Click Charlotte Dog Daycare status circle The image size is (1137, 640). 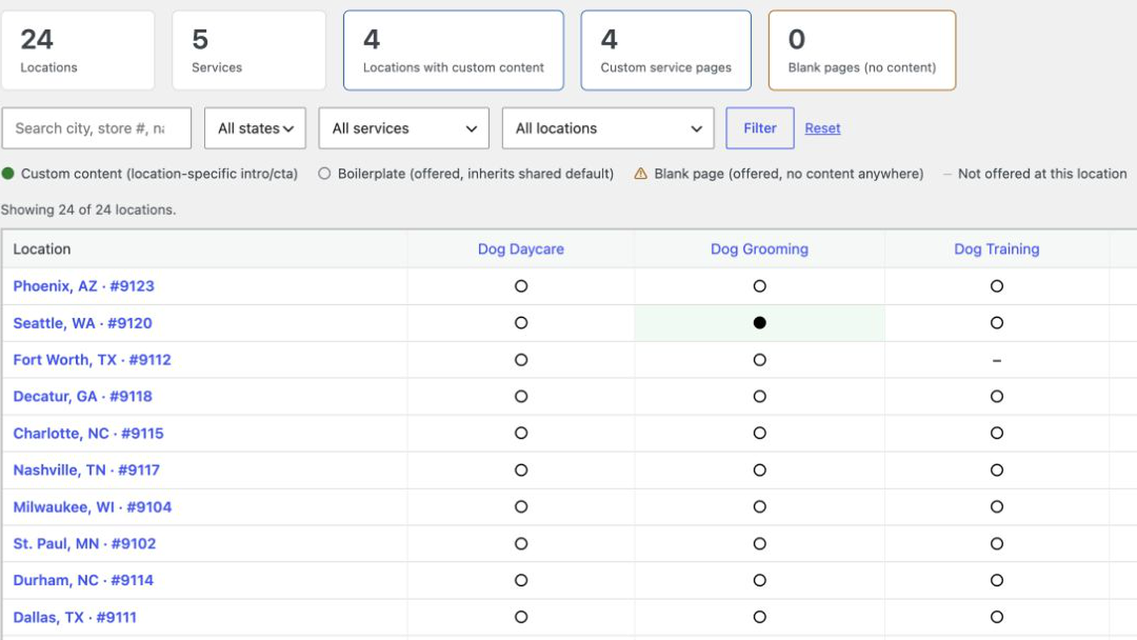point(521,433)
